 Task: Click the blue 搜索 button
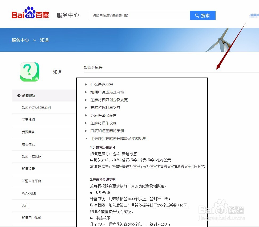[x=203, y=15]
